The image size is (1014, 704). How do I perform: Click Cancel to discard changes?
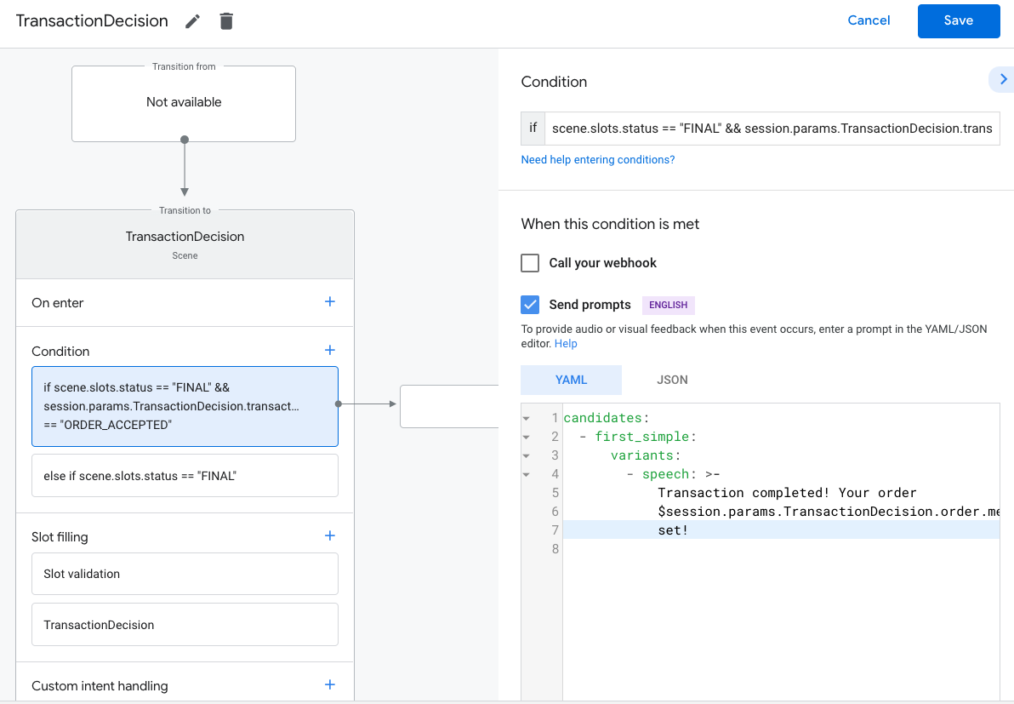click(x=869, y=21)
